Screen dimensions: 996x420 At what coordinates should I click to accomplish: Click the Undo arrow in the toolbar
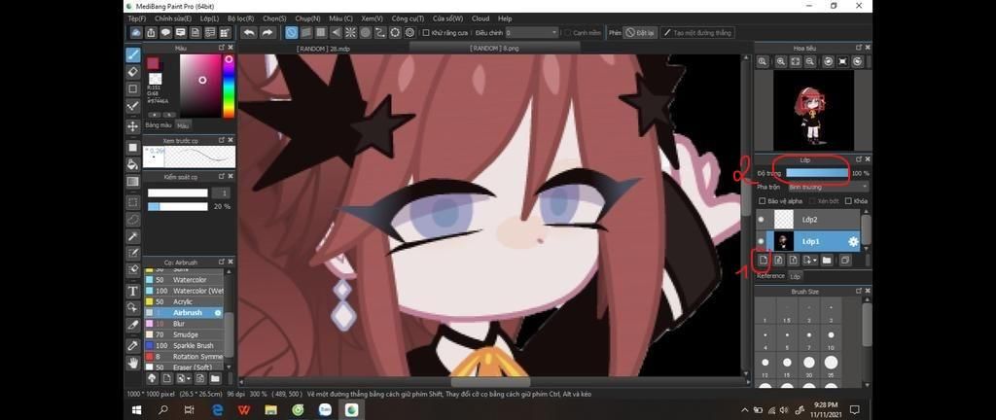pyautogui.click(x=249, y=32)
